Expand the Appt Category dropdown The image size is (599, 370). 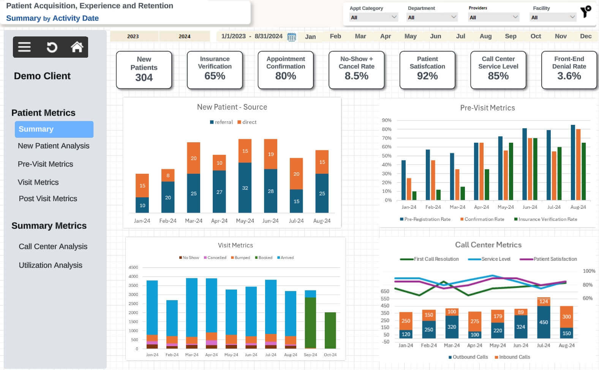[x=373, y=17]
